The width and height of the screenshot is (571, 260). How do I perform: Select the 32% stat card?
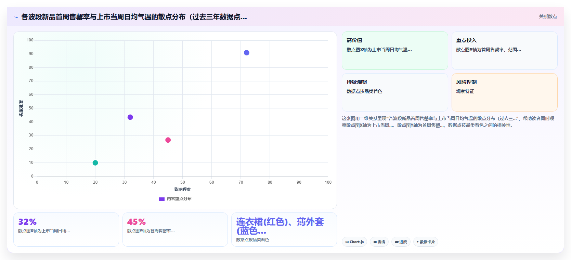66,230
